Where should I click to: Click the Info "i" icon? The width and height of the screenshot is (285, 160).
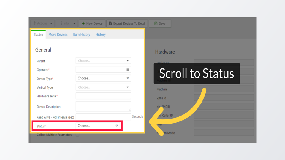(x=61, y=23)
